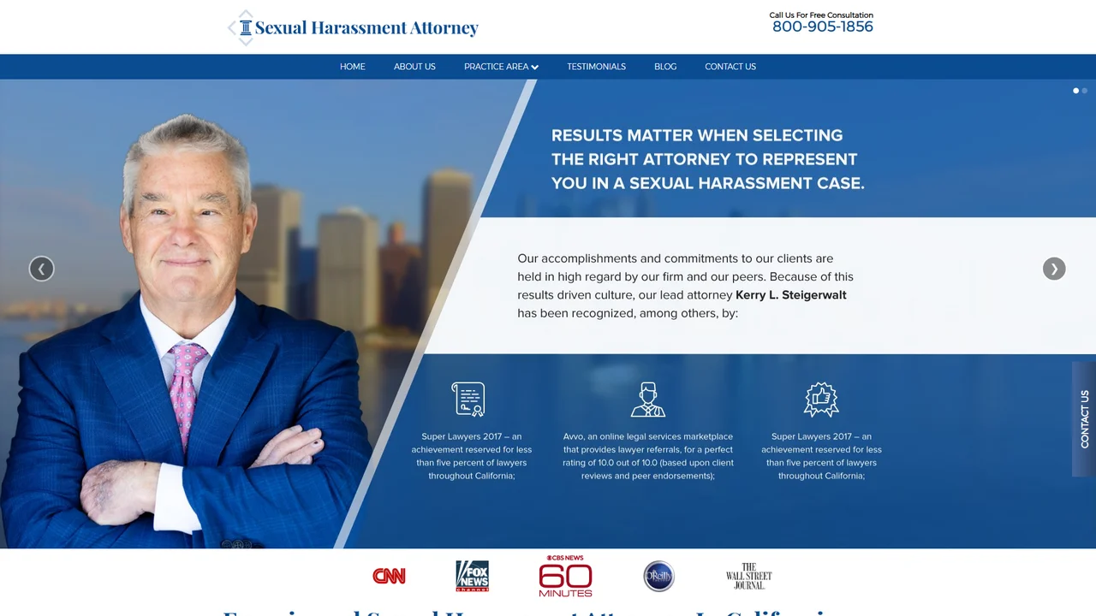The height and width of the screenshot is (616, 1096).
Task: Click the certificate document icon
Action: point(468,400)
